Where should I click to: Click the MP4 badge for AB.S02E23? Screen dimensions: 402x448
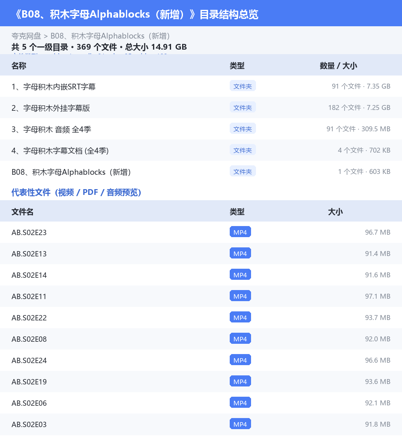click(240, 232)
